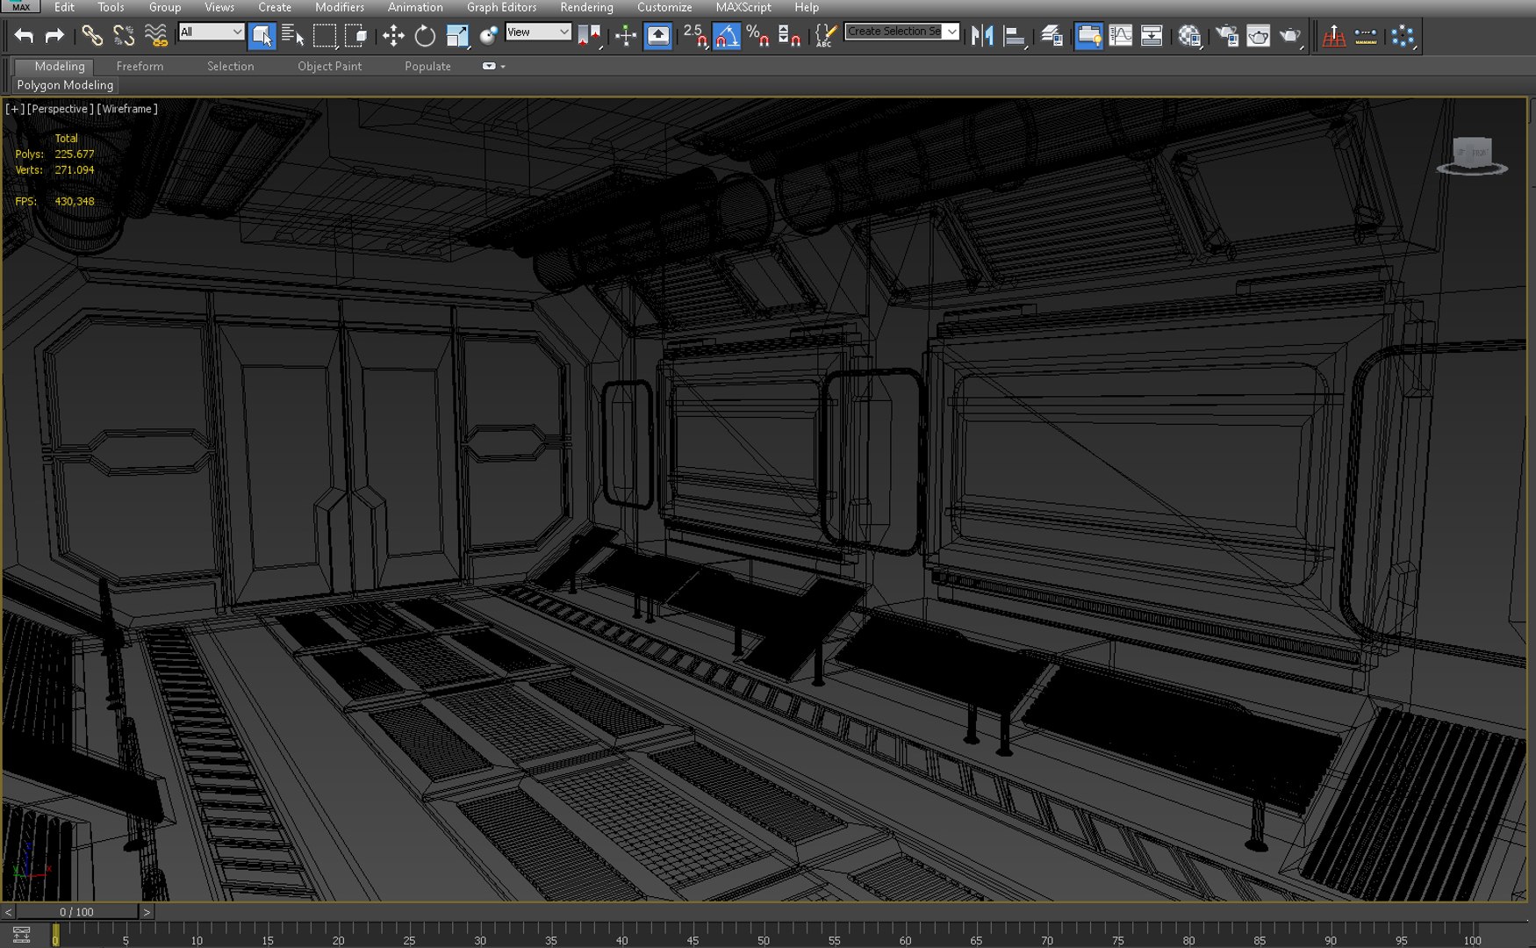Toggle the Angle Snap button
Viewport: 1536px width, 948px height.
coord(727,36)
